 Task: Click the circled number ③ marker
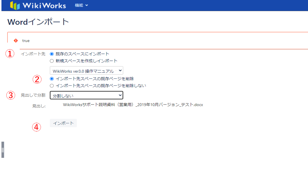coord(10,96)
